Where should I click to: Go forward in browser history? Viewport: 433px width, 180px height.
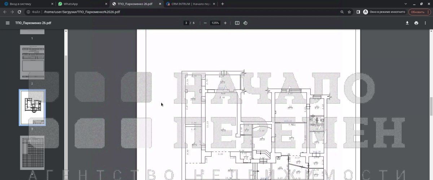pyautogui.click(x=12, y=12)
